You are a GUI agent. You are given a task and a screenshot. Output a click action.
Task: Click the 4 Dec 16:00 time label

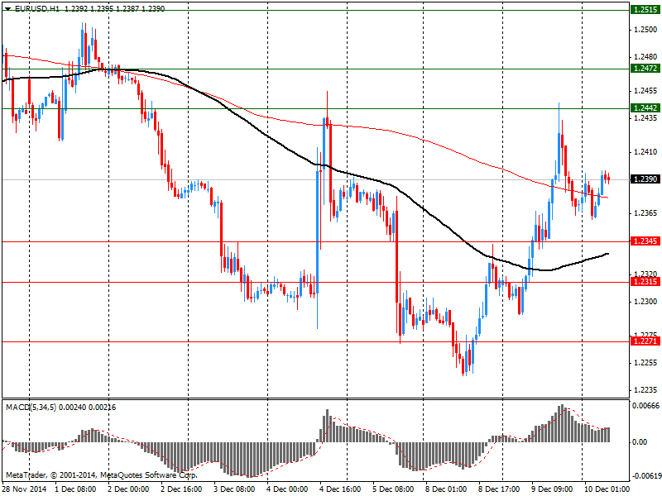pos(340,489)
